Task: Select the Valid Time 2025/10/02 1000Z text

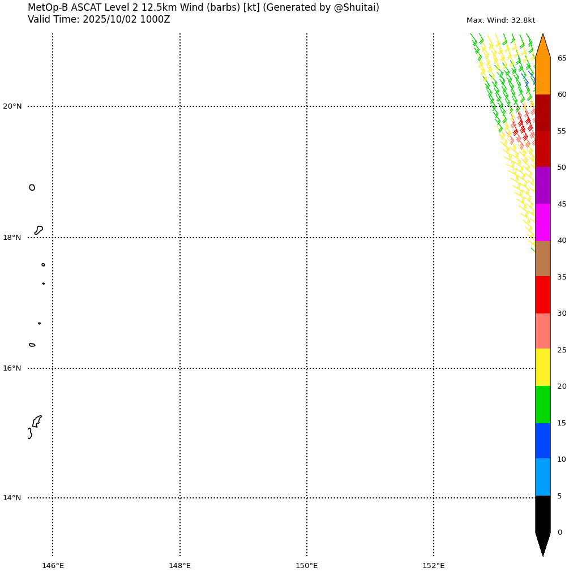Action: pos(99,20)
